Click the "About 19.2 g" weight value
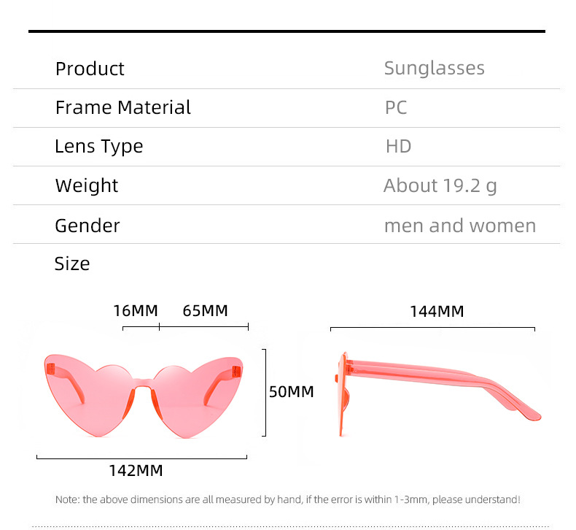 click(x=440, y=185)
